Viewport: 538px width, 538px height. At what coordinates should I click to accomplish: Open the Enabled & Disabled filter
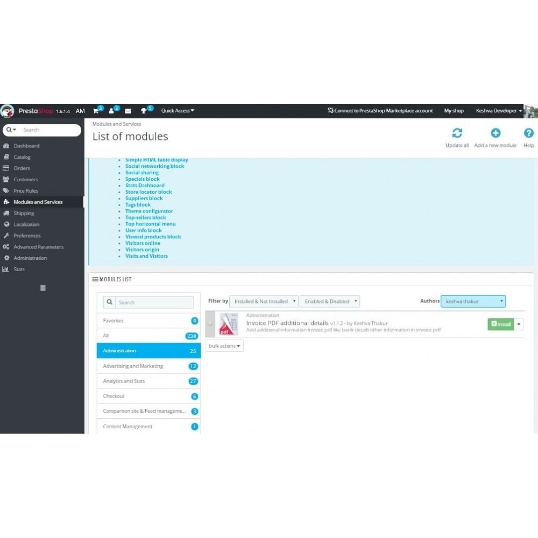point(330,301)
